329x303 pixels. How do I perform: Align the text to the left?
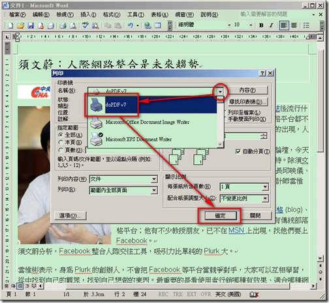[x=284, y=25]
